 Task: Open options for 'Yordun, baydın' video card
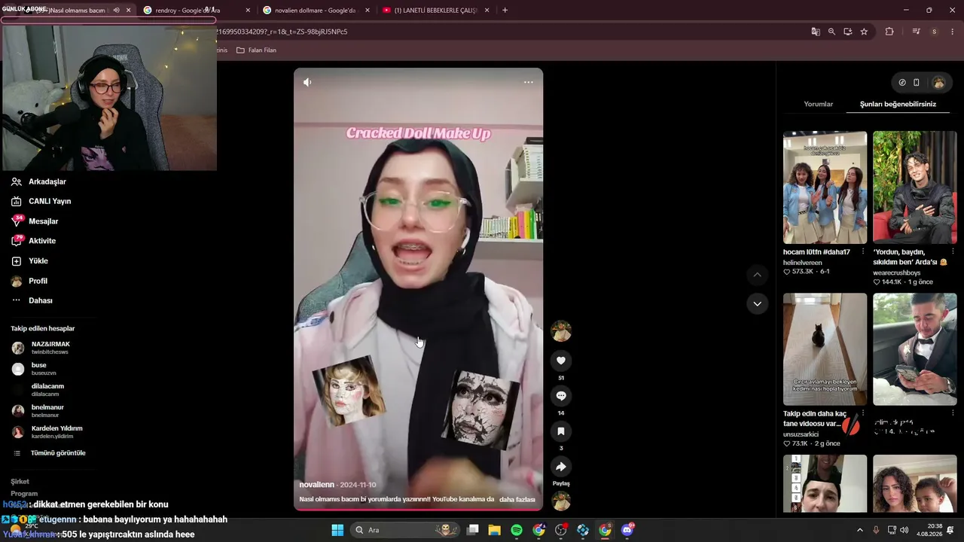pyautogui.click(x=953, y=251)
